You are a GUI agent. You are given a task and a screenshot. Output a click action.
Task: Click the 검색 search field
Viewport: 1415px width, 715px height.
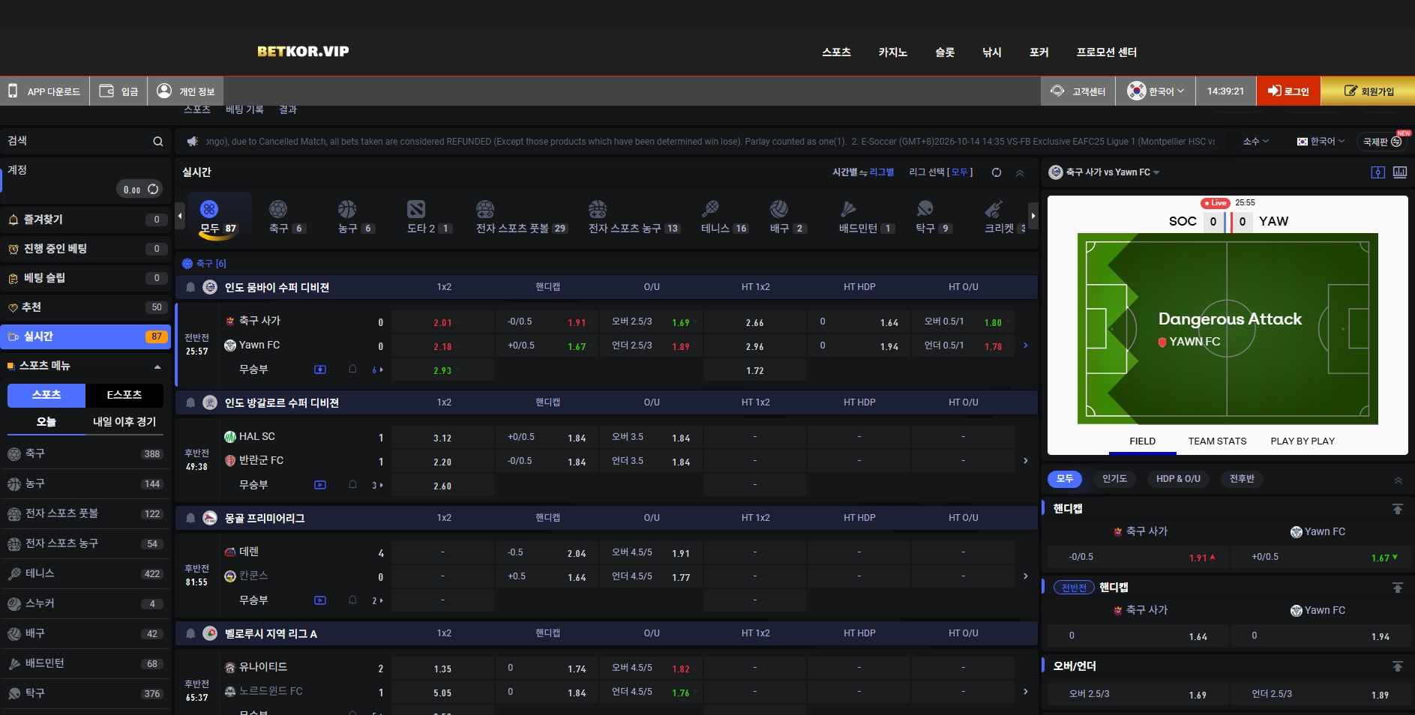click(x=85, y=141)
